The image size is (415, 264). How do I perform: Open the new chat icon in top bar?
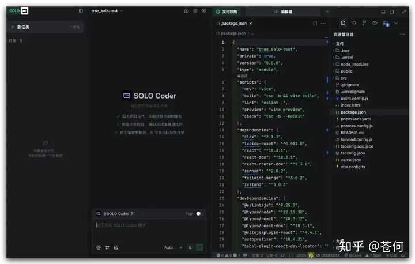tap(186, 11)
